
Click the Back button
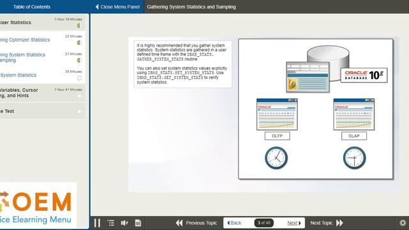click(235, 223)
